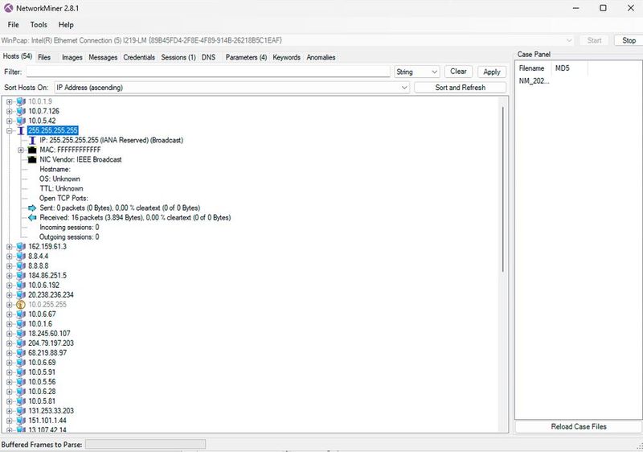Image resolution: width=643 pixels, height=452 pixels.
Task: Click the host icon next to 10.0.6.67
Action: pos(21,314)
